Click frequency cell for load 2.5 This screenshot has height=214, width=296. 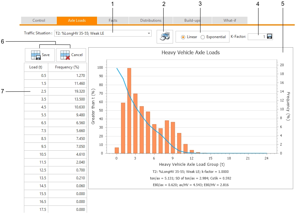pyautogui.click(x=67, y=91)
